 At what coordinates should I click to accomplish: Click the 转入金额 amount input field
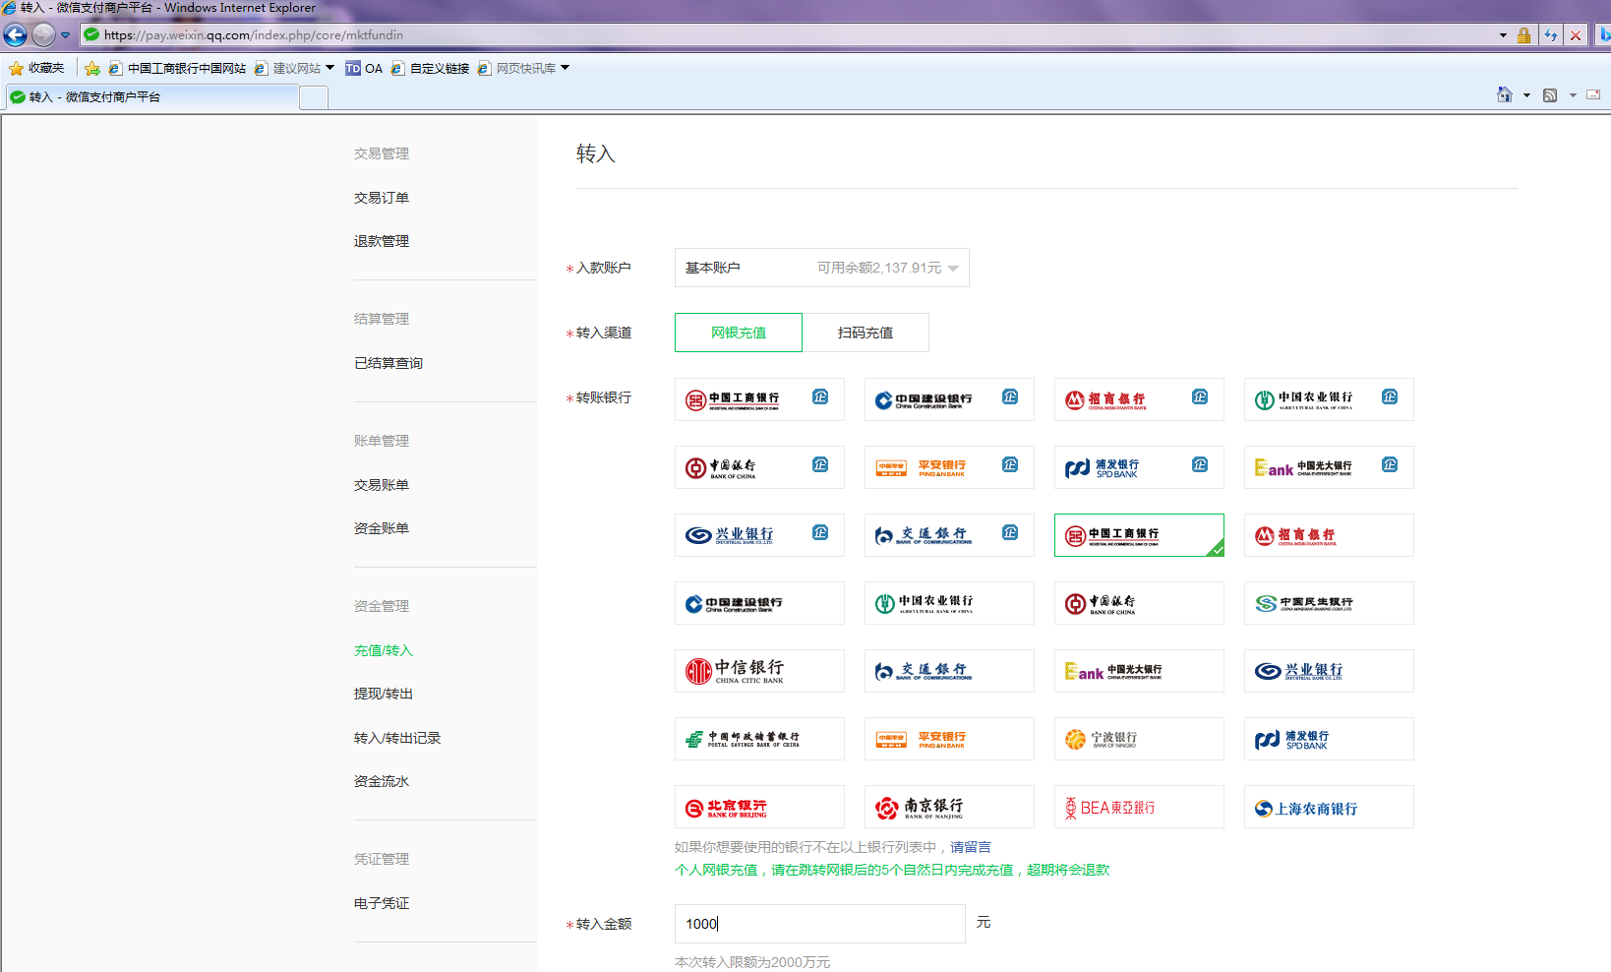pyautogui.click(x=820, y=924)
